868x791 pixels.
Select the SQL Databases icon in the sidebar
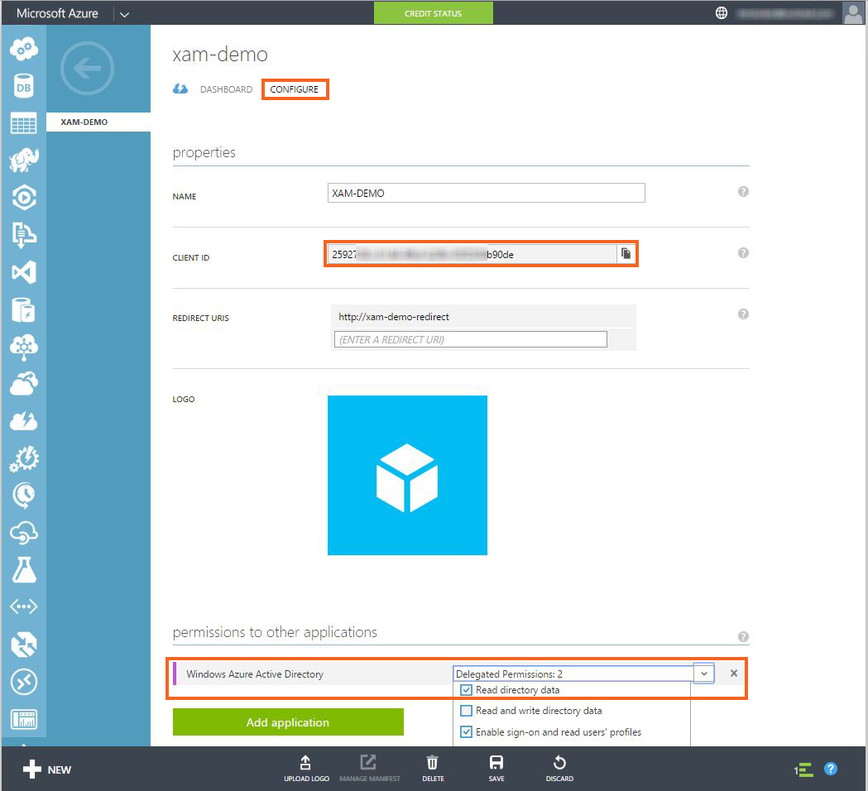point(23,86)
